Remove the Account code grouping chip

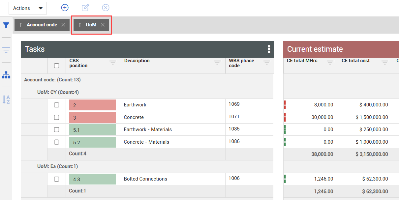coord(63,25)
